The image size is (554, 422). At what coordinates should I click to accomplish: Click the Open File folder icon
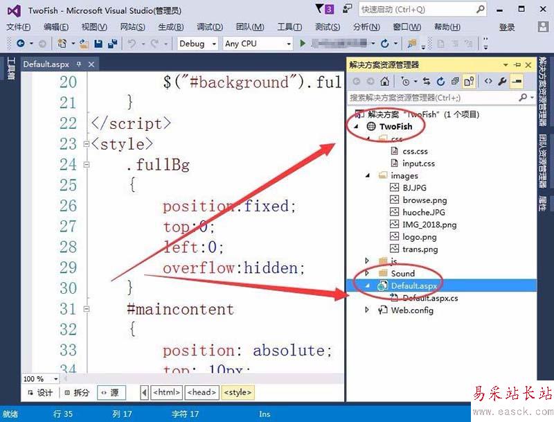click(x=84, y=44)
